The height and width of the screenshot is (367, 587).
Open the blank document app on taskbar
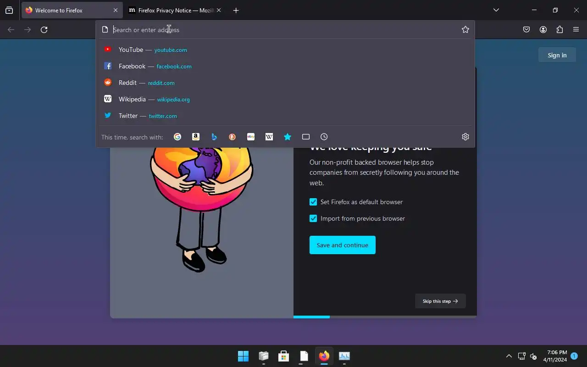(304, 356)
